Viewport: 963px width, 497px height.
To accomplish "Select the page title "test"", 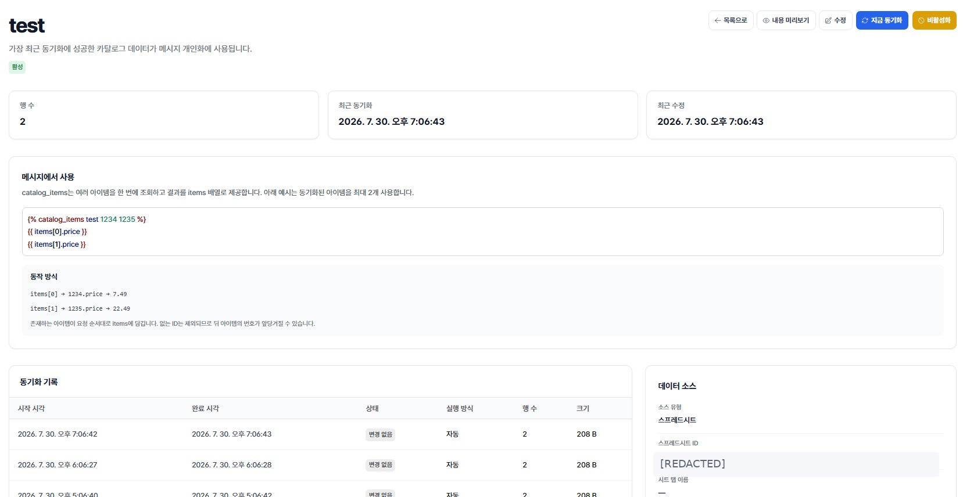I will (x=27, y=26).
